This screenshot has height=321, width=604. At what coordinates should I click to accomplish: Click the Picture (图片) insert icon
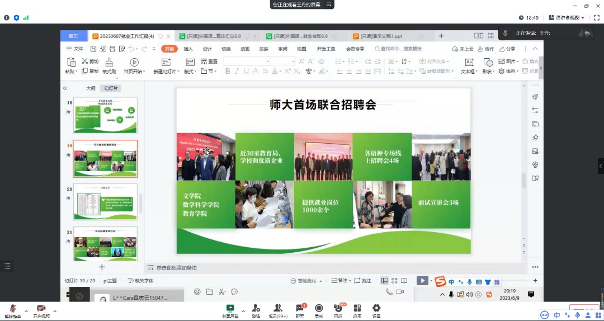click(502, 62)
